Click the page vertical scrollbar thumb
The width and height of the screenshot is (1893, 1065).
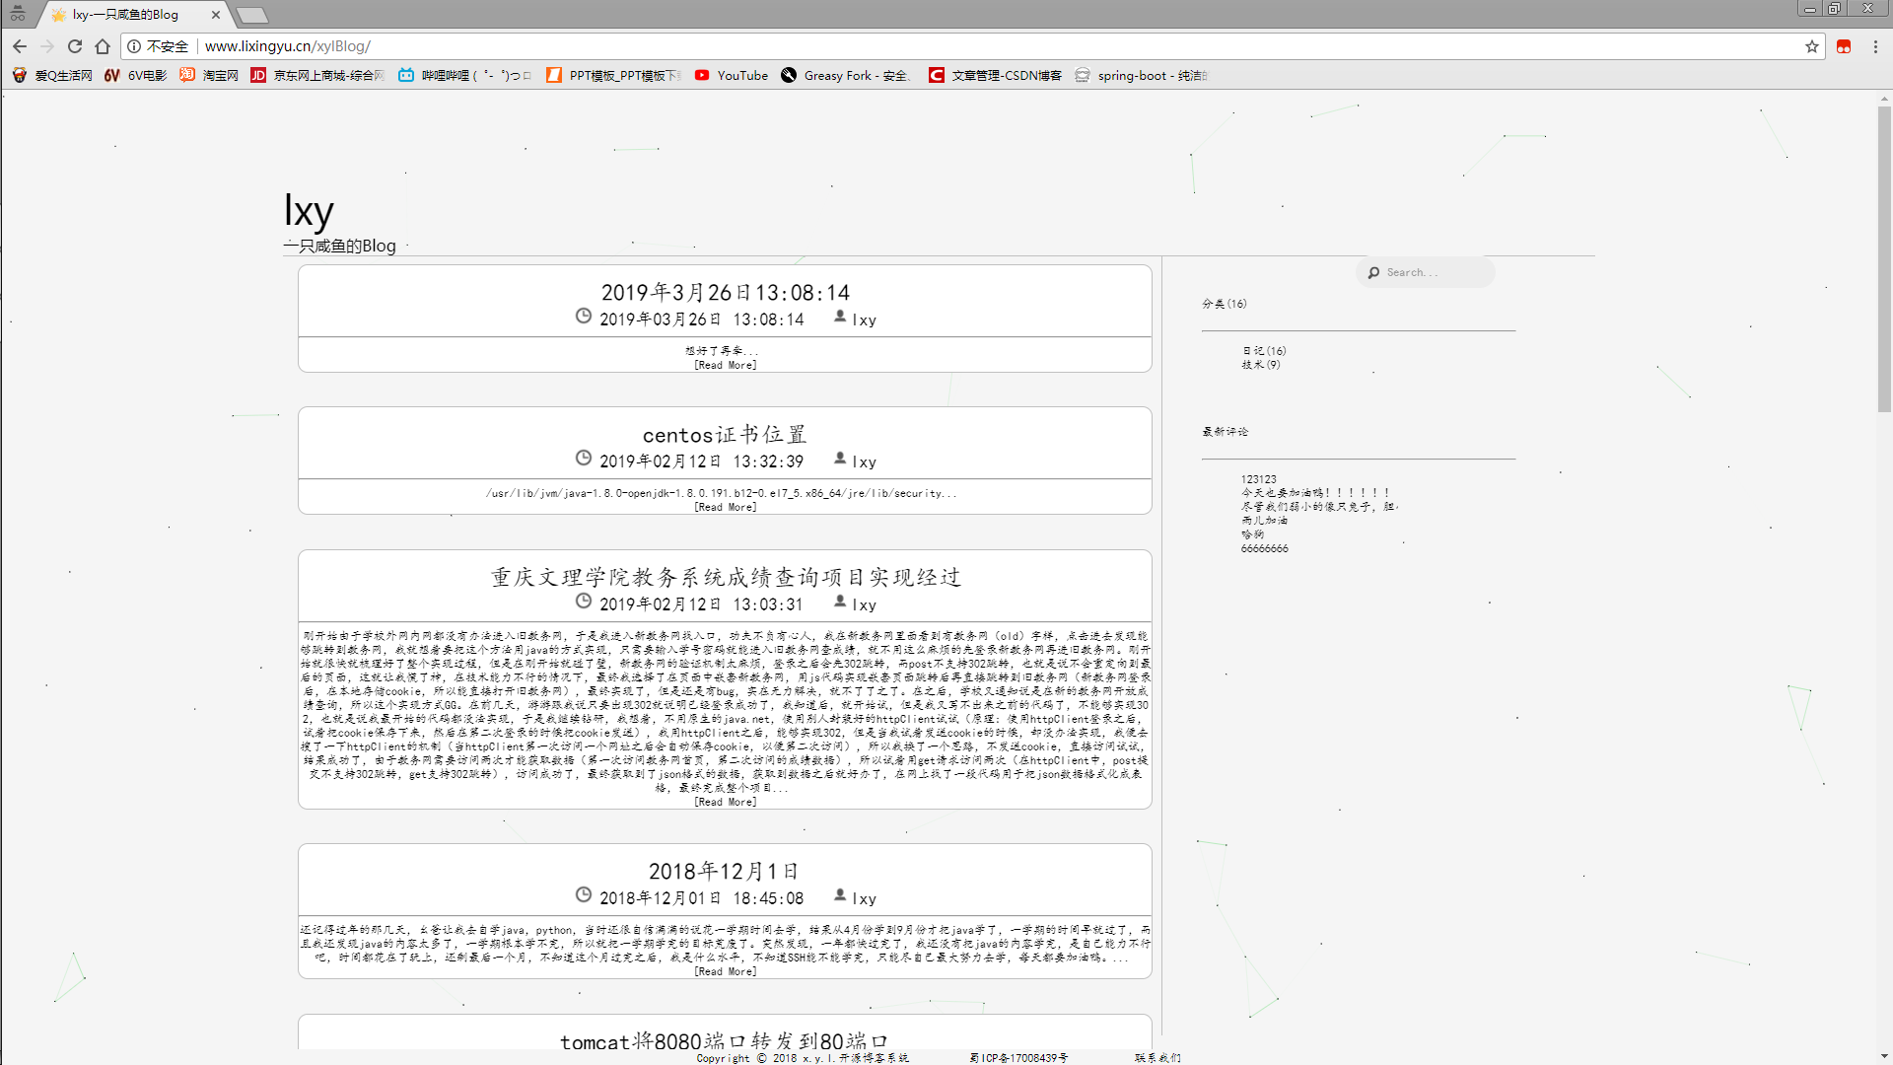click(1884, 258)
